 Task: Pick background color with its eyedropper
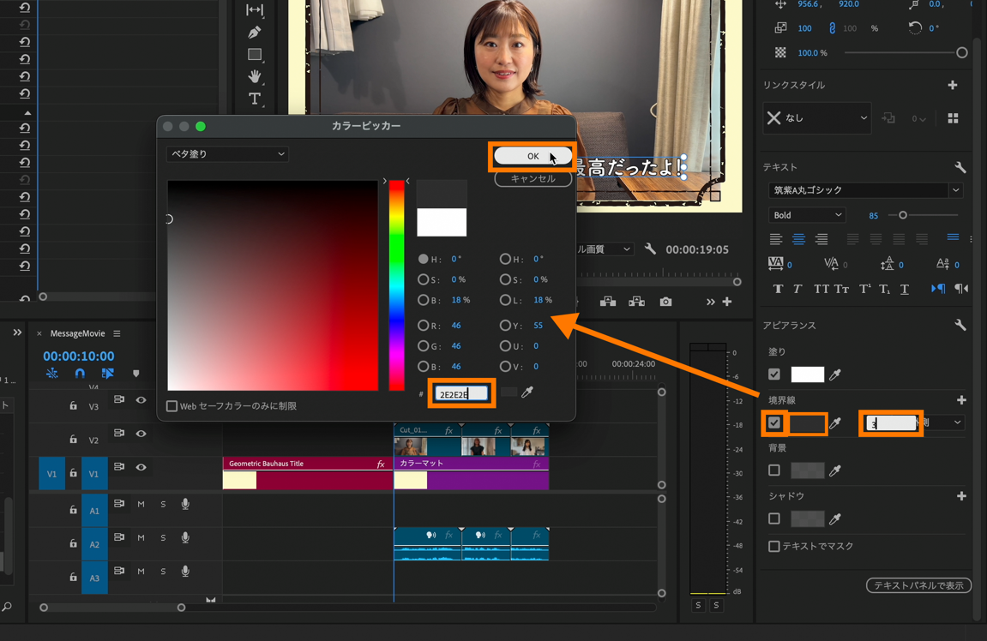pyautogui.click(x=834, y=470)
